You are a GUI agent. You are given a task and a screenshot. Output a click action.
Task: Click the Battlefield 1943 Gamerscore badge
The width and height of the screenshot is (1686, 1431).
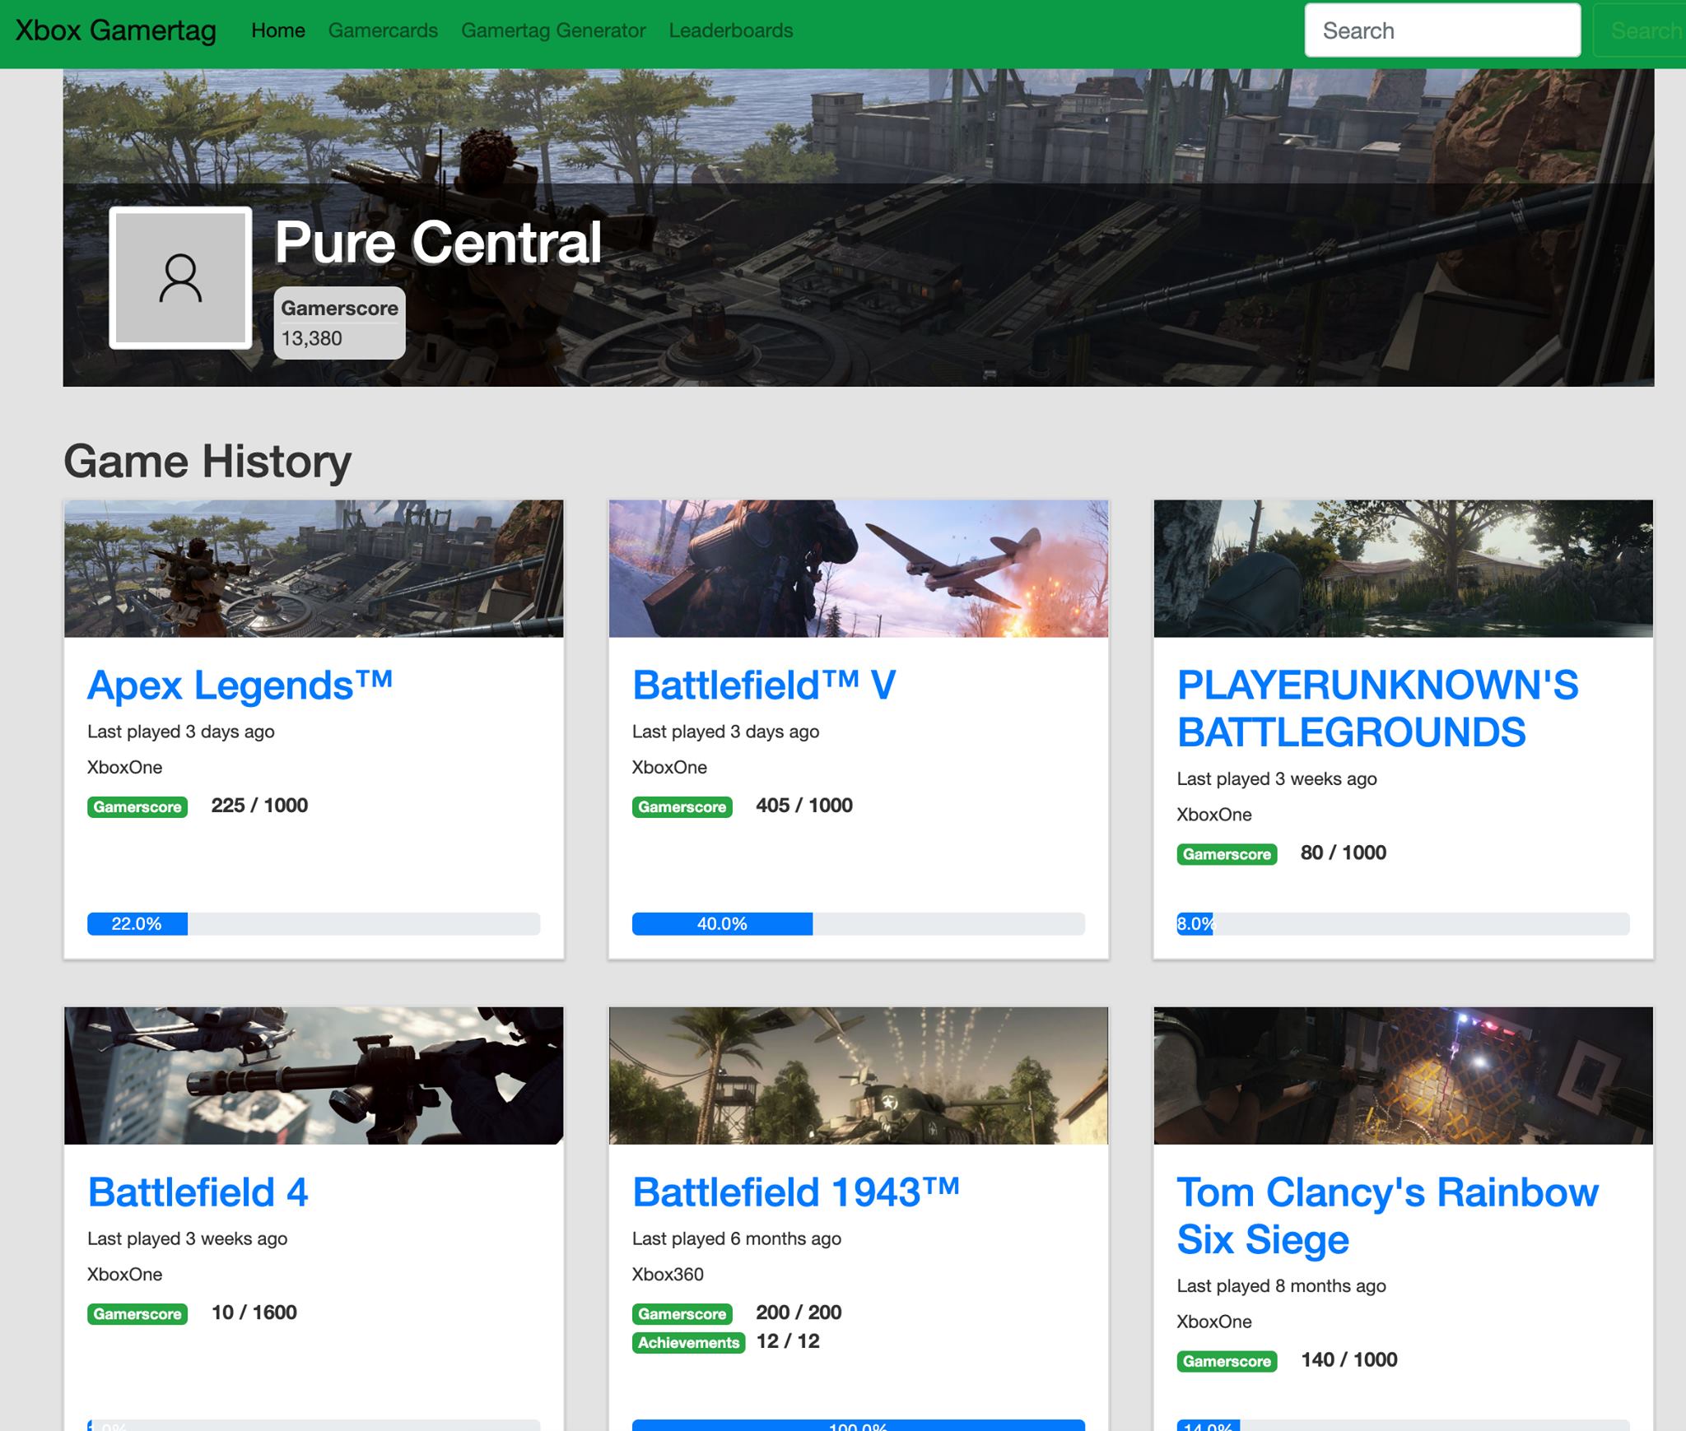click(682, 1313)
